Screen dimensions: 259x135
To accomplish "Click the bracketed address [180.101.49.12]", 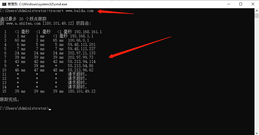I will 58,23.
